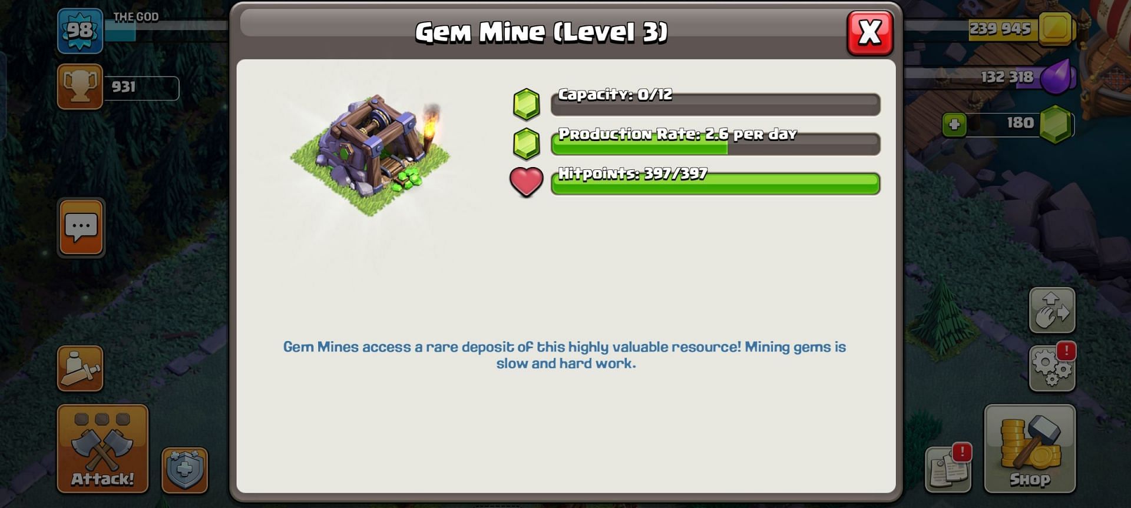The height and width of the screenshot is (508, 1131).
Task: Open settings gear icon with alert badge
Action: point(1052,368)
